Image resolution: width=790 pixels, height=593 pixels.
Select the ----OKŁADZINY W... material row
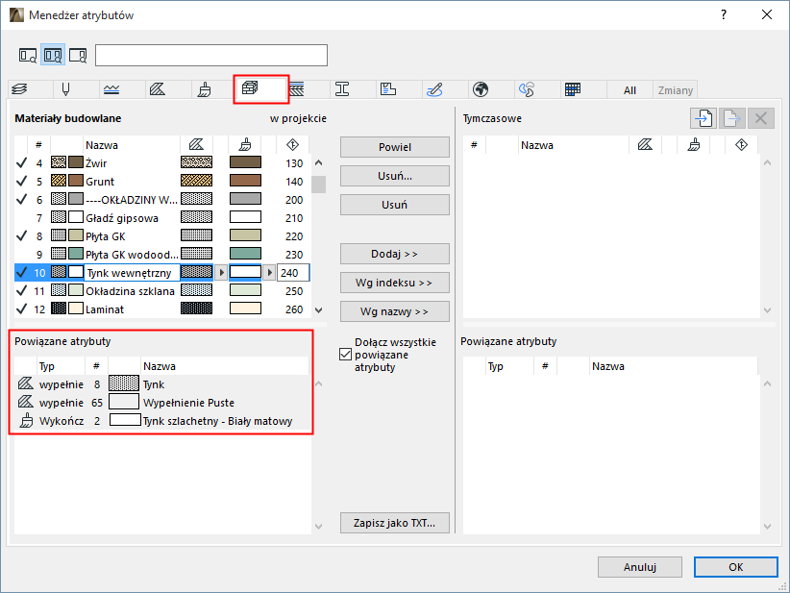[x=162, y=200]
